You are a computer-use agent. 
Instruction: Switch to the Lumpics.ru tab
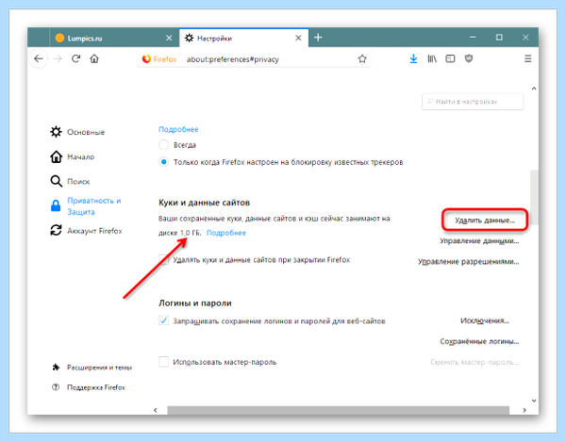[x=114, y=38]
